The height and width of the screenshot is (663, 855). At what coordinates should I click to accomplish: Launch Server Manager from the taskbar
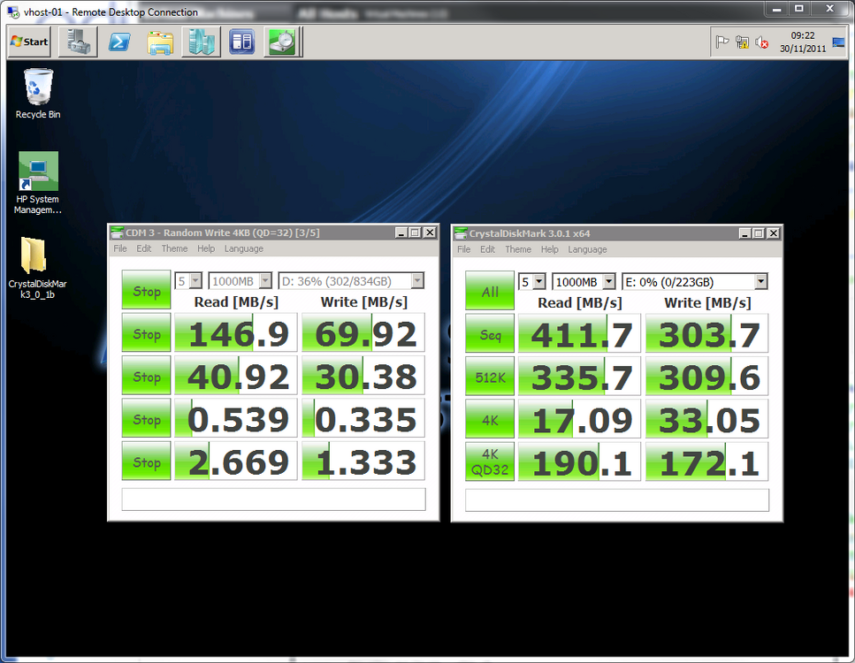[79, 42]
